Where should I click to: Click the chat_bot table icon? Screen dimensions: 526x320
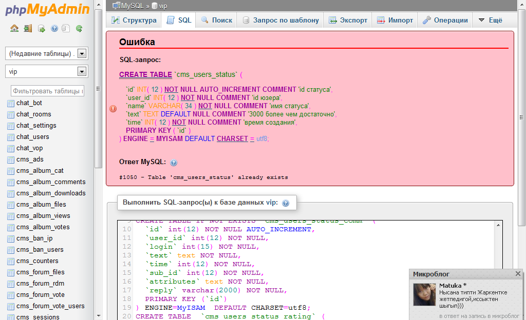tap(11, 103)
